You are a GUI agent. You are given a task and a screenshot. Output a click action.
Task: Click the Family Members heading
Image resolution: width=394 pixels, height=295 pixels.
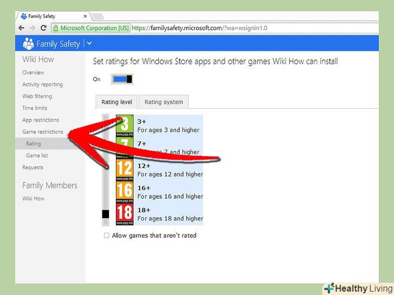point(50,185)
